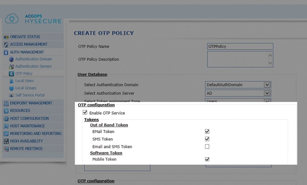Open the Endpoint Management menu

point(31,103)
